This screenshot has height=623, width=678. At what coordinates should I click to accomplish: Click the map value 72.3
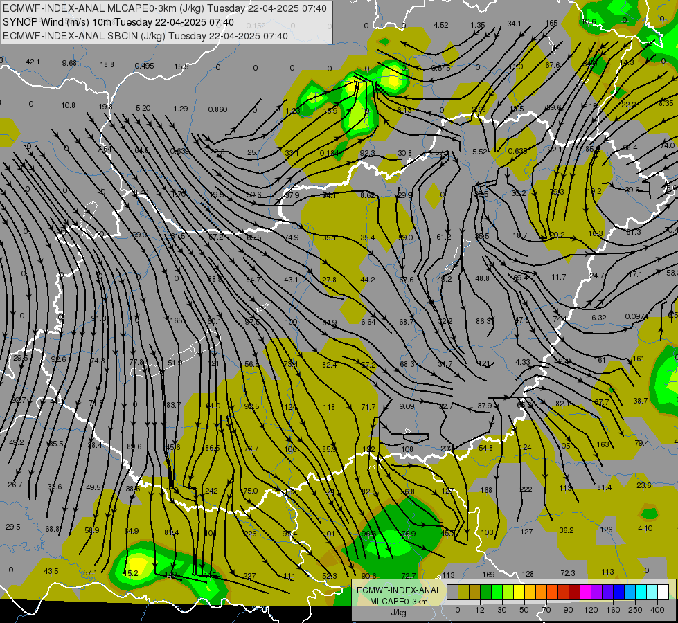tap(567, 573)
